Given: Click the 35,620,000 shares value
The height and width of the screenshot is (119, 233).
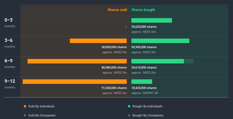Looking at the screenshot, I should pyautogui.click(x=144, y=27).
